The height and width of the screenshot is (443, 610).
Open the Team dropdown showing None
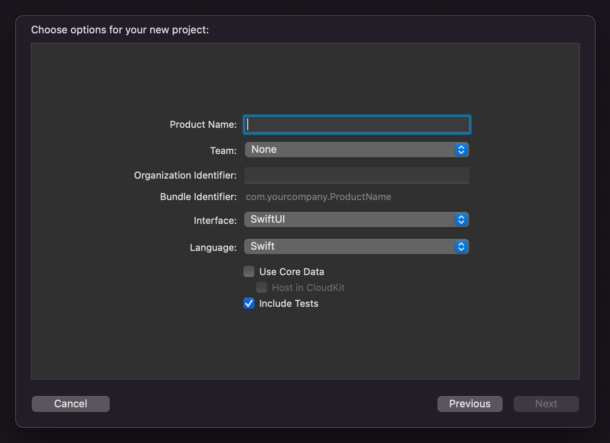pos(350,150)
